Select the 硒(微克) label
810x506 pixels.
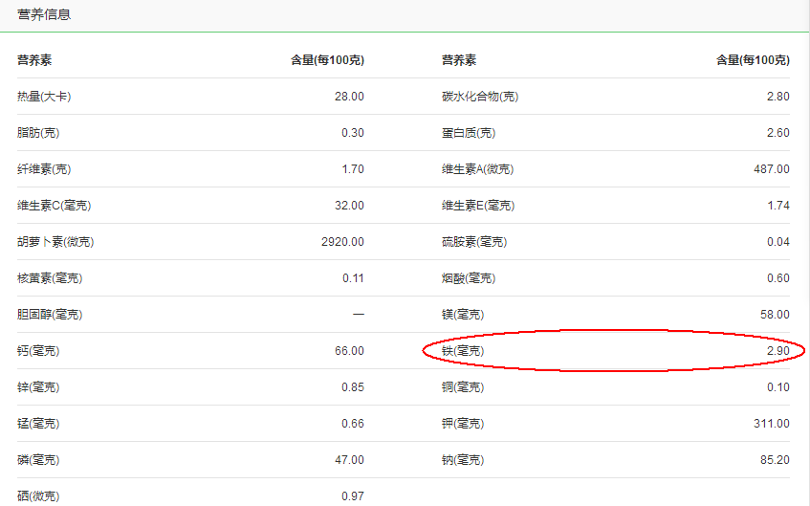pyautogui.click(x=38, y=496)
